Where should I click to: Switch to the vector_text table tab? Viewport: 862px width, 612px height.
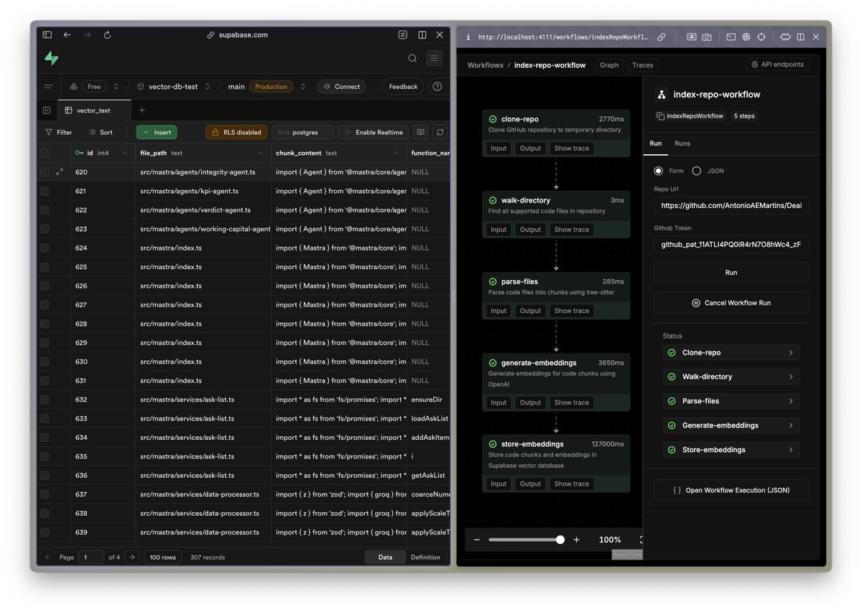[93, 110]
